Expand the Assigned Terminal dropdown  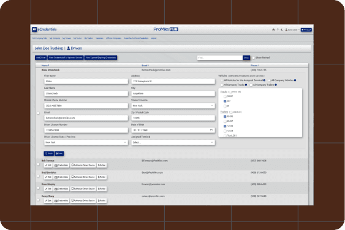[x=173, y=142]
